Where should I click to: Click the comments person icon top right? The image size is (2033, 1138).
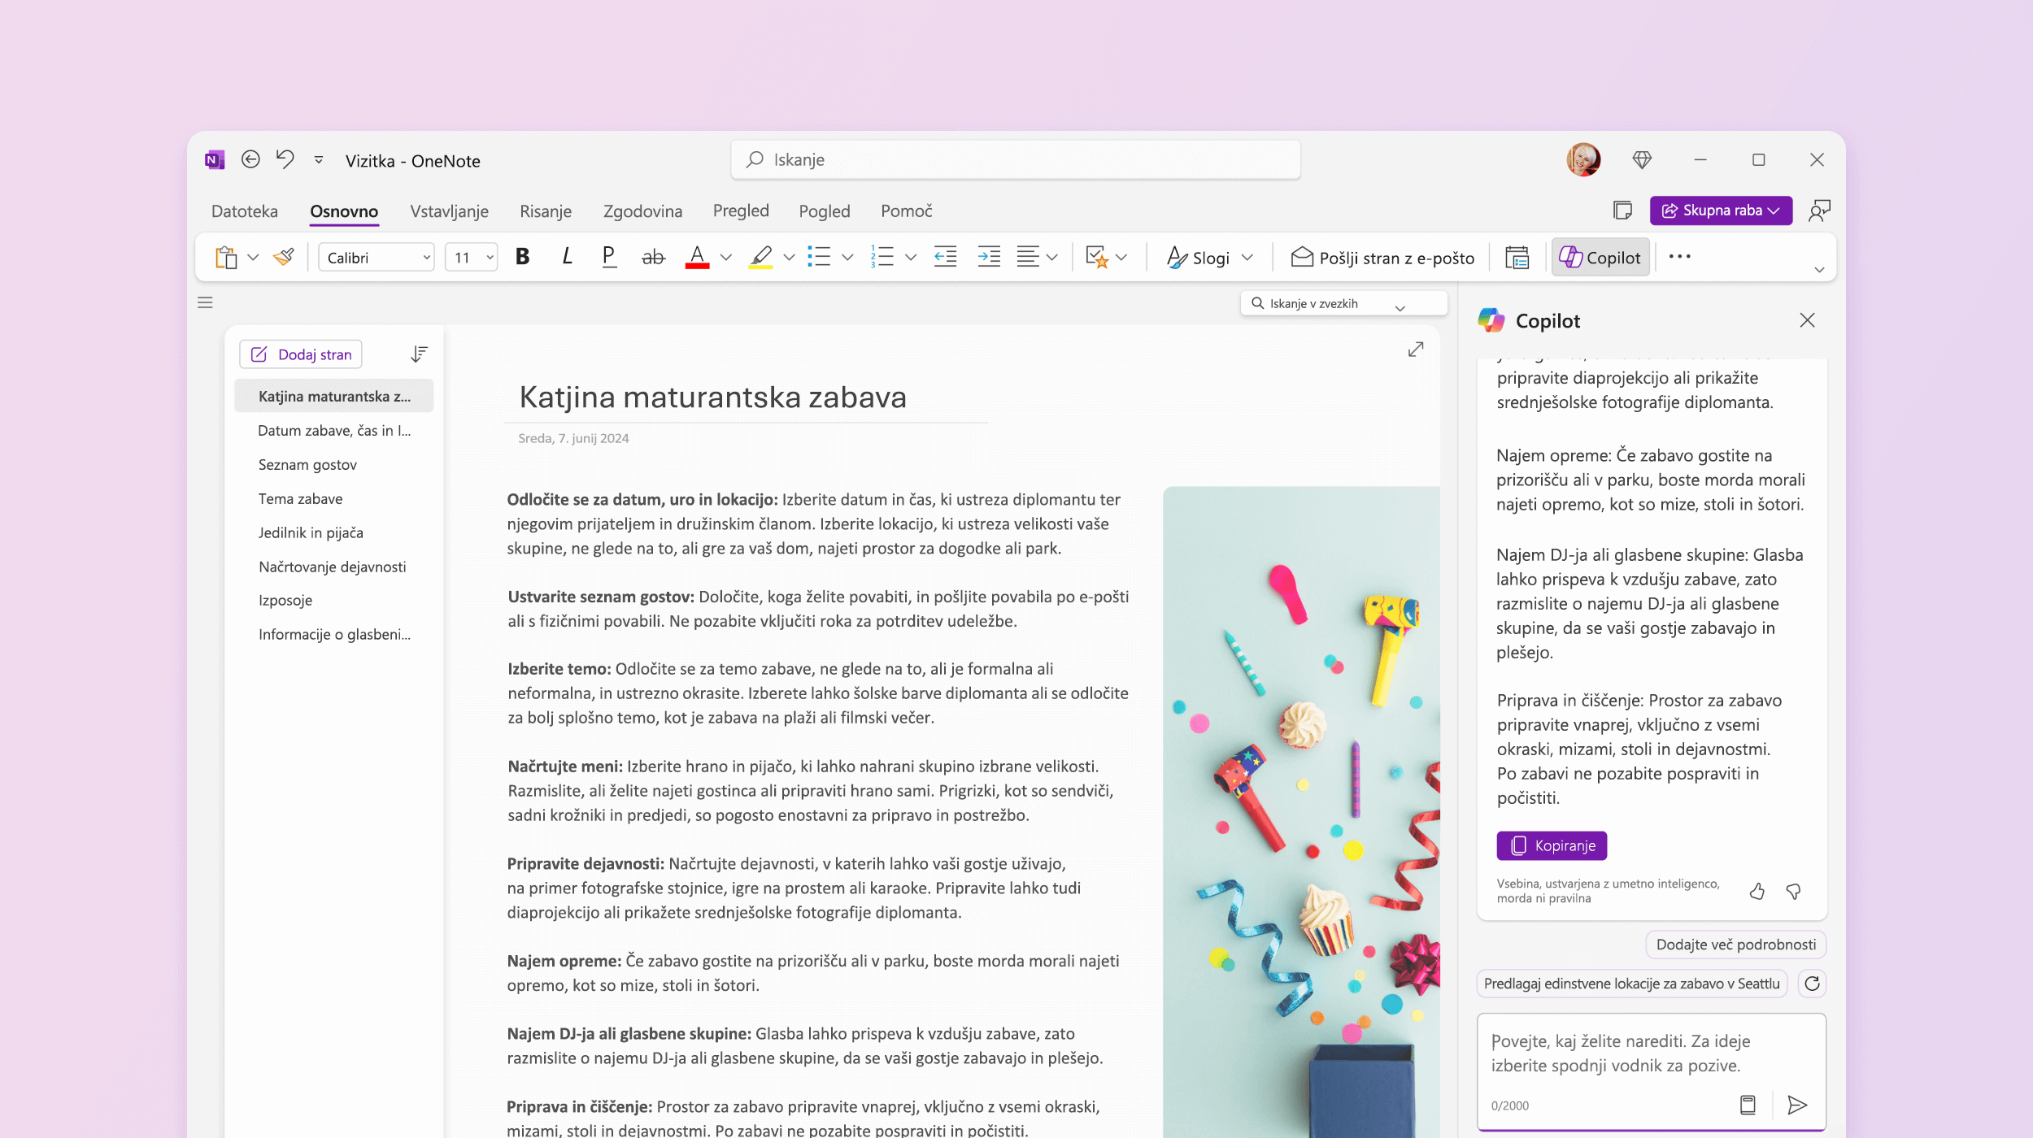tap(1819, 211)
